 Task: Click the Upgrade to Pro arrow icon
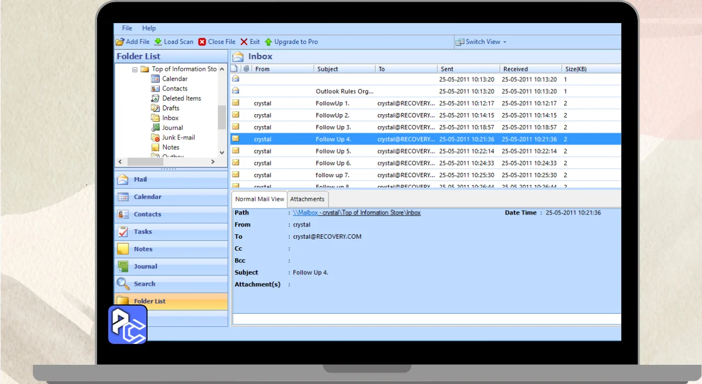pos(268,42)
